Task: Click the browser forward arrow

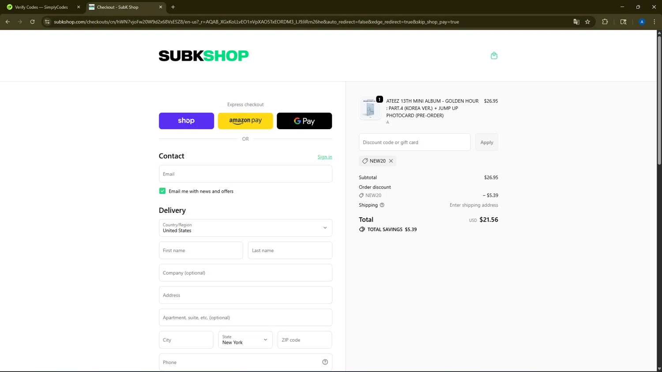Action: click(20, 22)
